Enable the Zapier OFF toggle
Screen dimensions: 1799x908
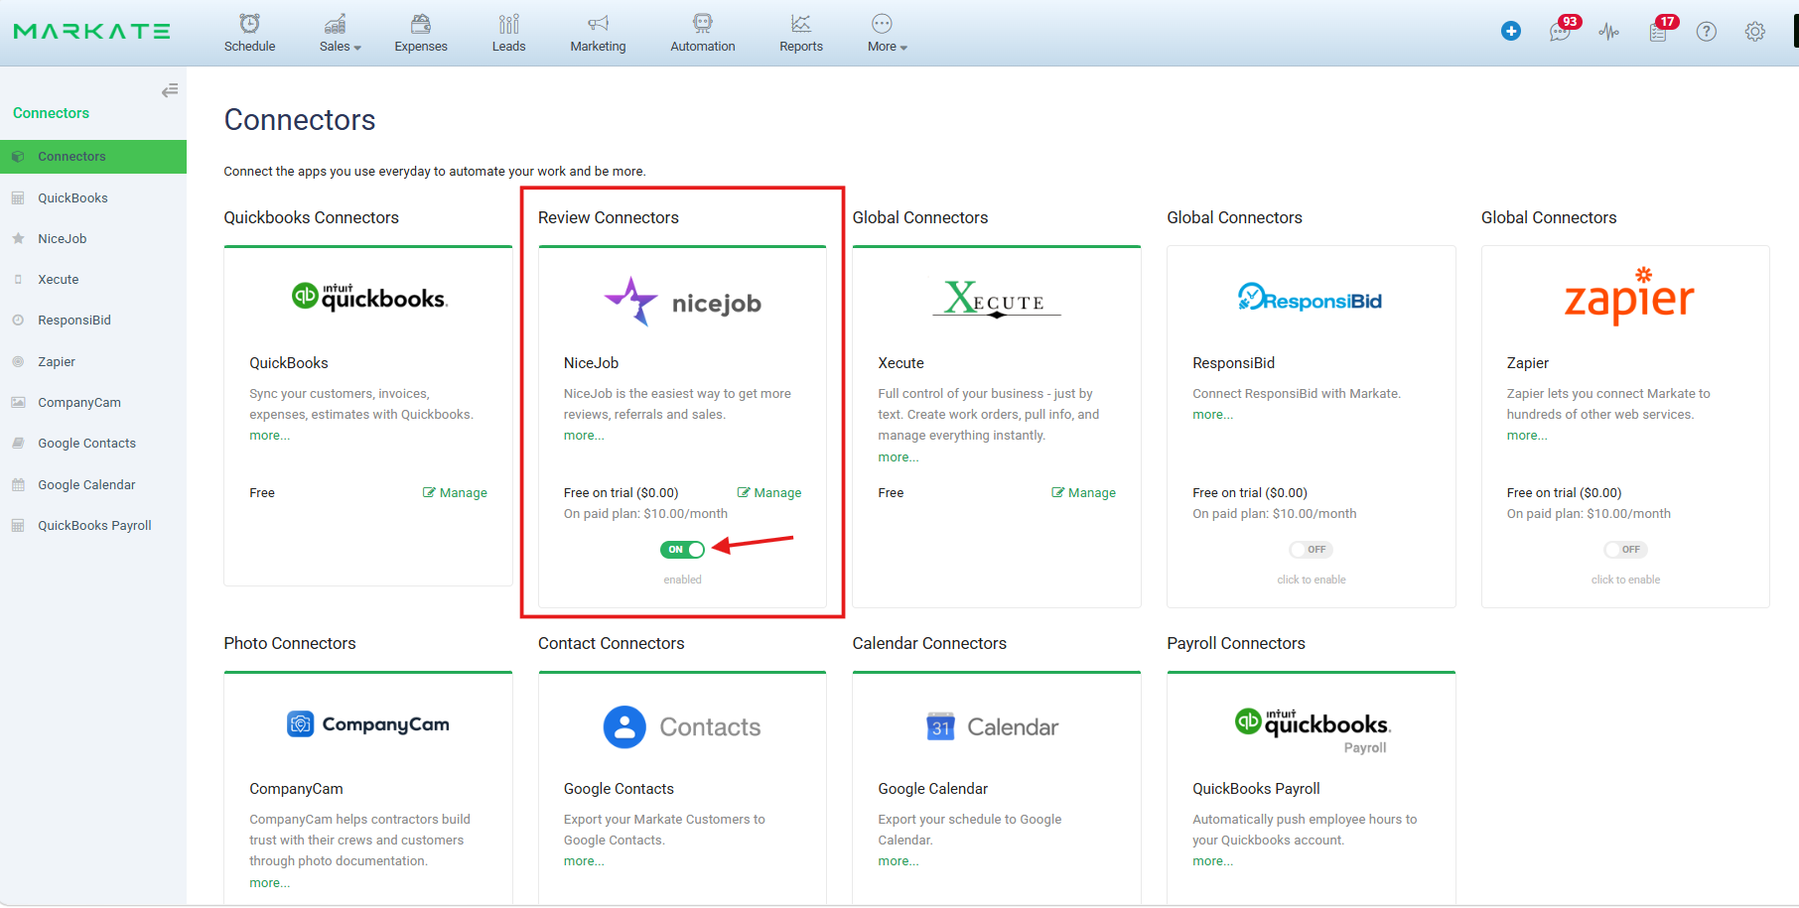pyautogui.click(x=1625, y=550)
